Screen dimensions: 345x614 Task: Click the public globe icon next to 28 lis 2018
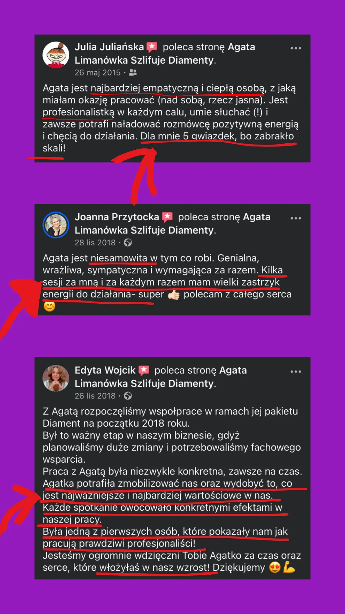tap(128, 243)
